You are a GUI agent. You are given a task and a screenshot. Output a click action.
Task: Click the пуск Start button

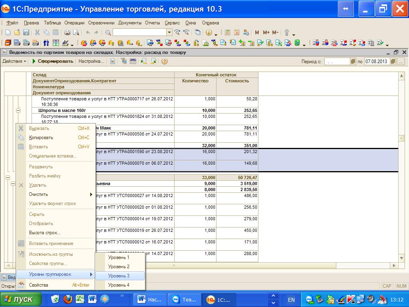coord(21,299)
